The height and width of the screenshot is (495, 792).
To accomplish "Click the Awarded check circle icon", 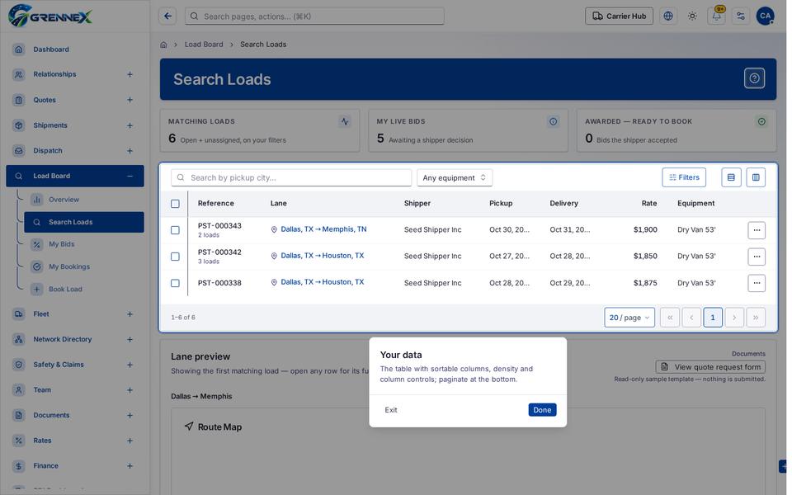I will click(x=761, y=121).
